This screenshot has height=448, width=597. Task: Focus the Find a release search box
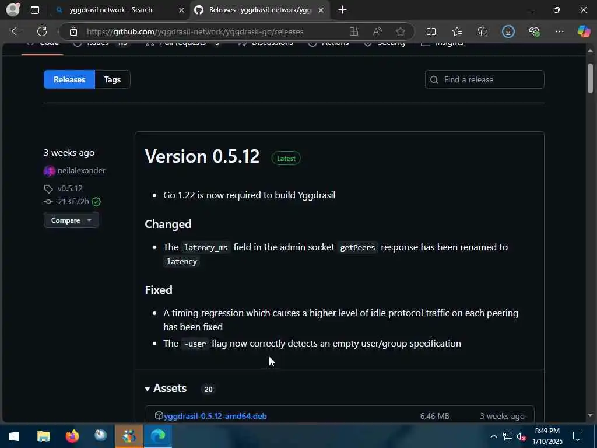point(484,79)
